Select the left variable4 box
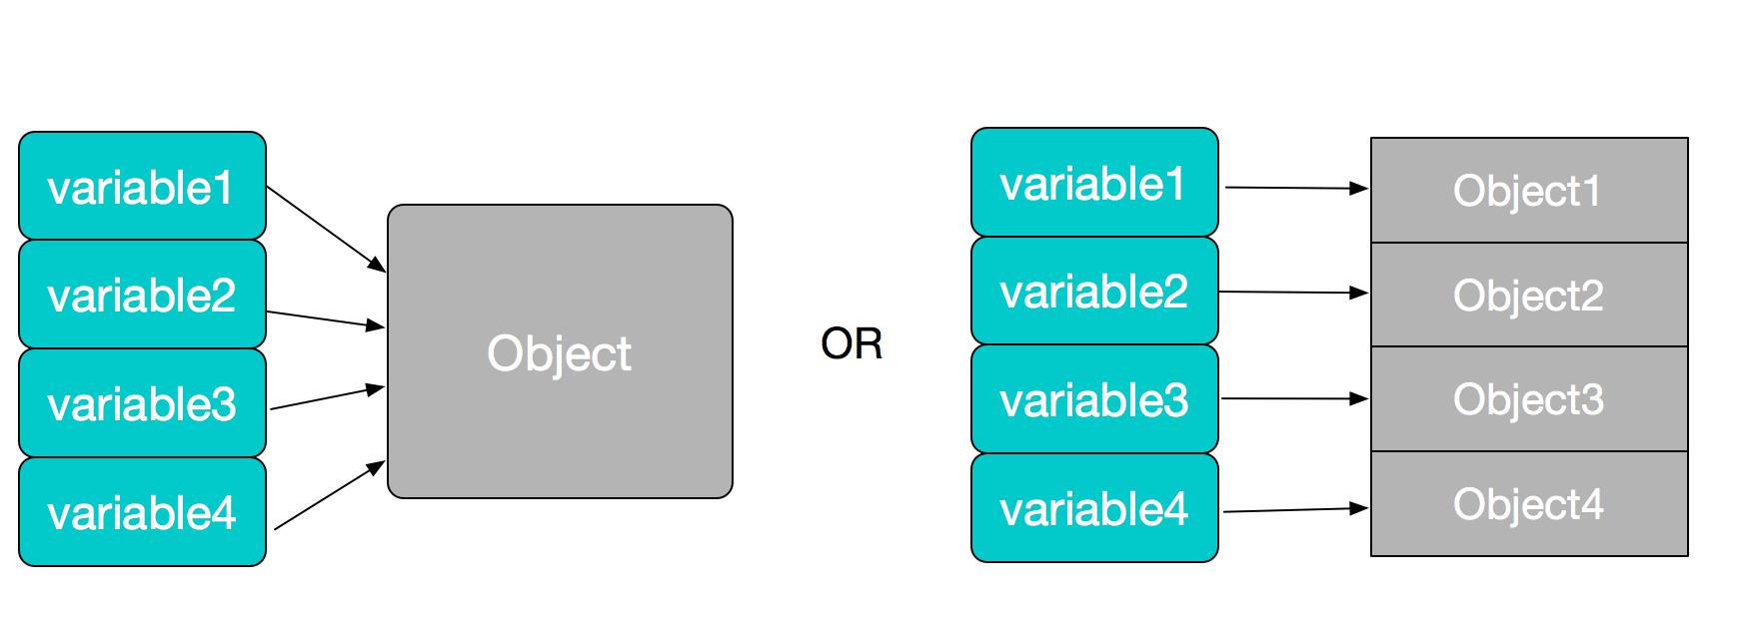 tap(143, 512)
